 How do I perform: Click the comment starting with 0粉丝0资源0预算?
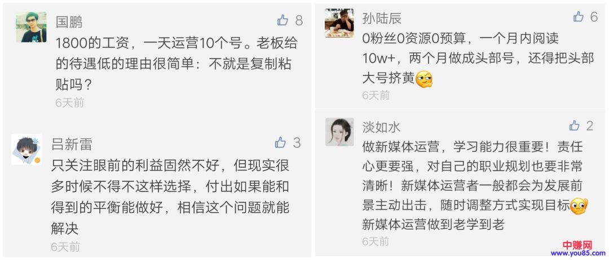[477, 59]
